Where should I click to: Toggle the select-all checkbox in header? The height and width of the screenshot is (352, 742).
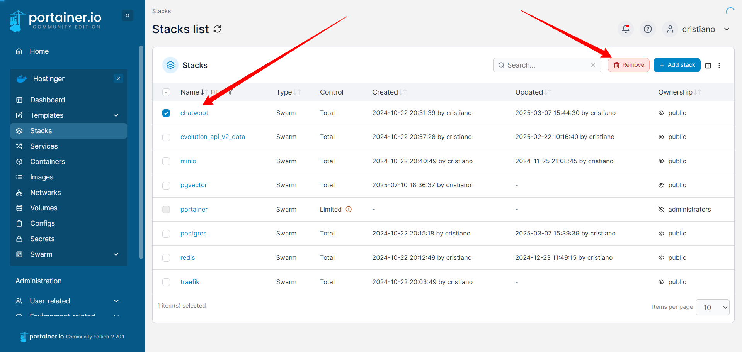(x=166, y=92)
